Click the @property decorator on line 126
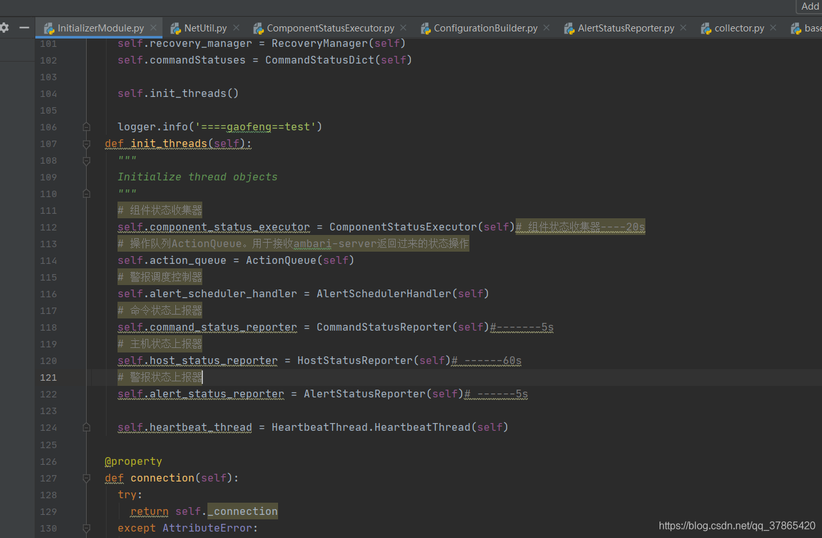 click(x=134, y=462)
